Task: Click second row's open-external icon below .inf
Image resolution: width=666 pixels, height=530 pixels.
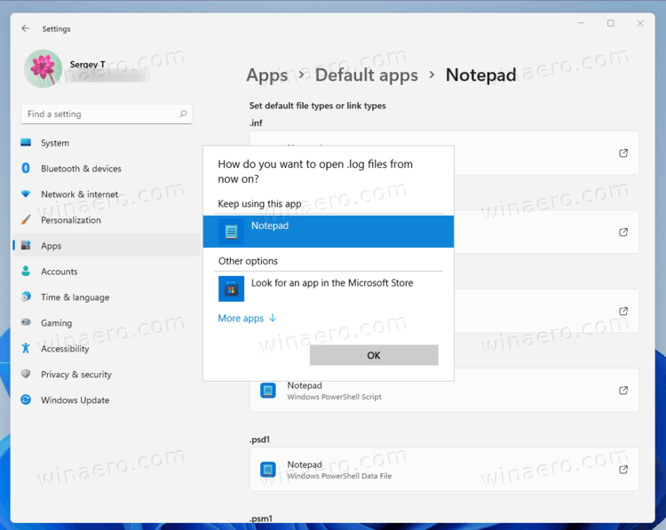Action: click(623, 232)
